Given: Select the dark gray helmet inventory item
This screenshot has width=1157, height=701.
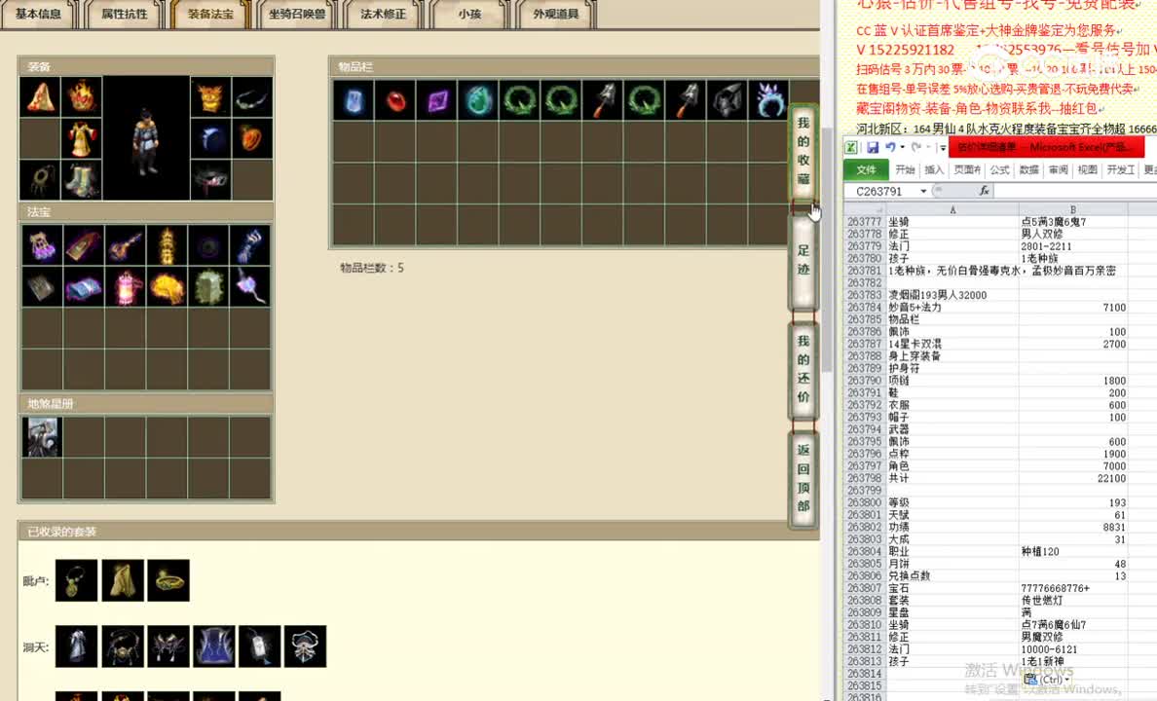Looking at the screenshot, I should 728,99.
